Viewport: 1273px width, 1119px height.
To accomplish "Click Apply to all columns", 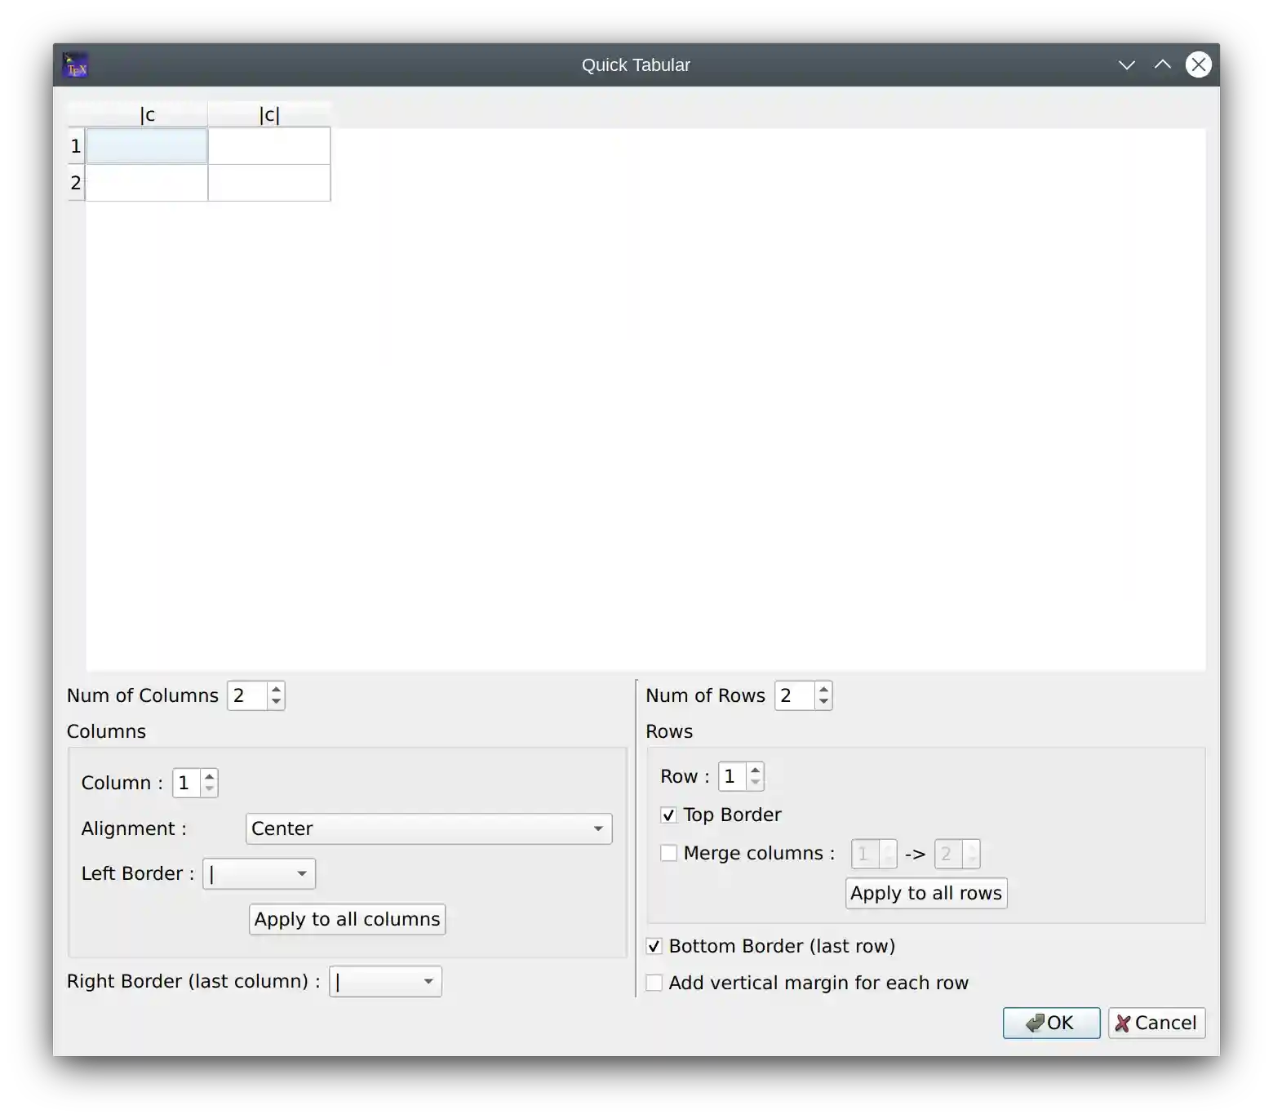I will [346, 919].
